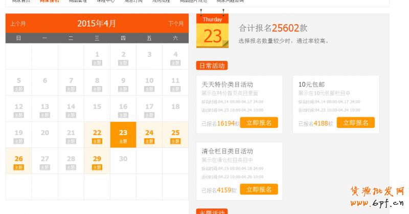Open the 天天特价类目活动 title link
Screen dimensions: 409x214
(227, 84)
